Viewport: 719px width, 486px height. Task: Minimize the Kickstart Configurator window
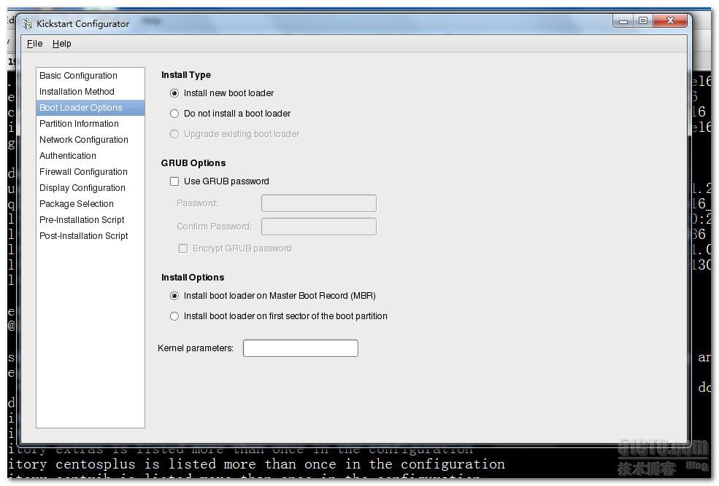623,21
